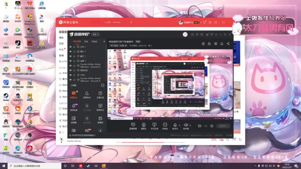This screenshot has height=169, width=301.
Task: Click the headset support icon in the title bar
Action: tap(192, 35)
